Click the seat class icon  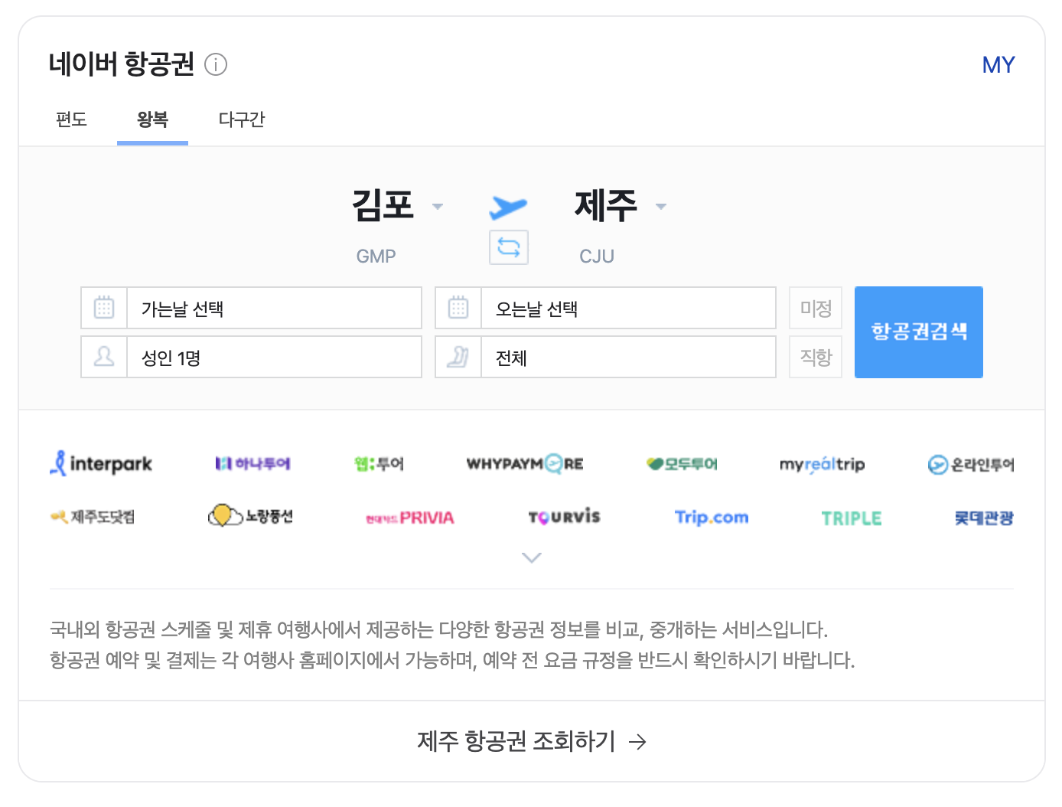pos(458,357)
